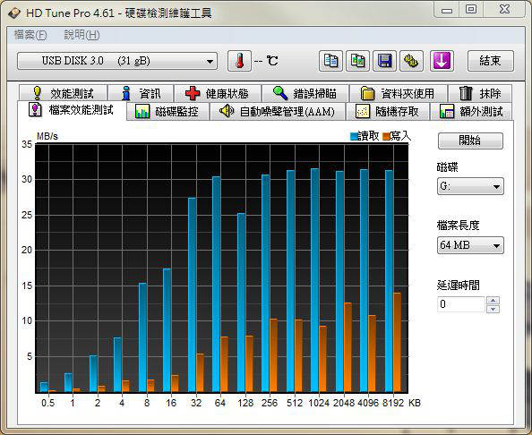The height and width of the screenshot is (435, 532).
Task: Expand the G: disk dropdown
Action: coord(470,186)
